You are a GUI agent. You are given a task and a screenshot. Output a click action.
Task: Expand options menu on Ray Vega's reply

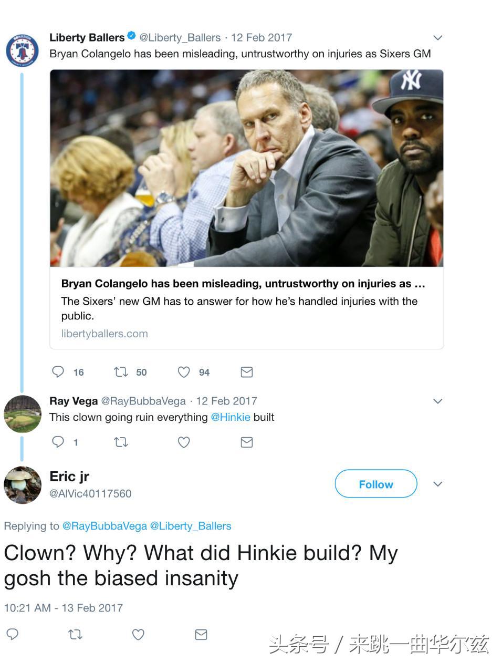point(437,401)
